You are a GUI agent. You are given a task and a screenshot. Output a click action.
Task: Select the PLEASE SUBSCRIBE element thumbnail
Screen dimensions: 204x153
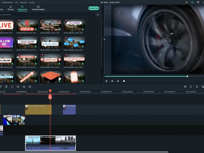27,43
